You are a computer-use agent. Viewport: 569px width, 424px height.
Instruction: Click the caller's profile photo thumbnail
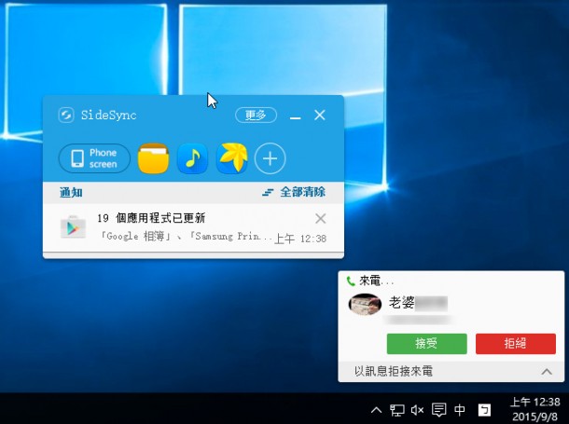pos(365,305)
